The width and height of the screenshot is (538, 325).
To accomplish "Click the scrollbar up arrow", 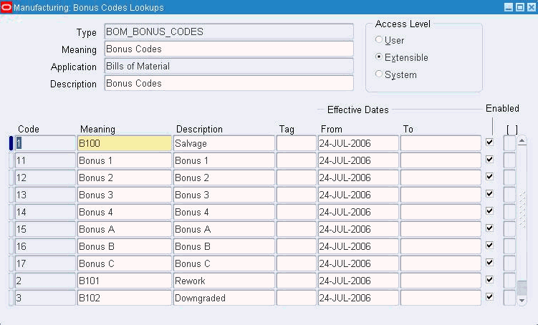I will coord(522,141).
